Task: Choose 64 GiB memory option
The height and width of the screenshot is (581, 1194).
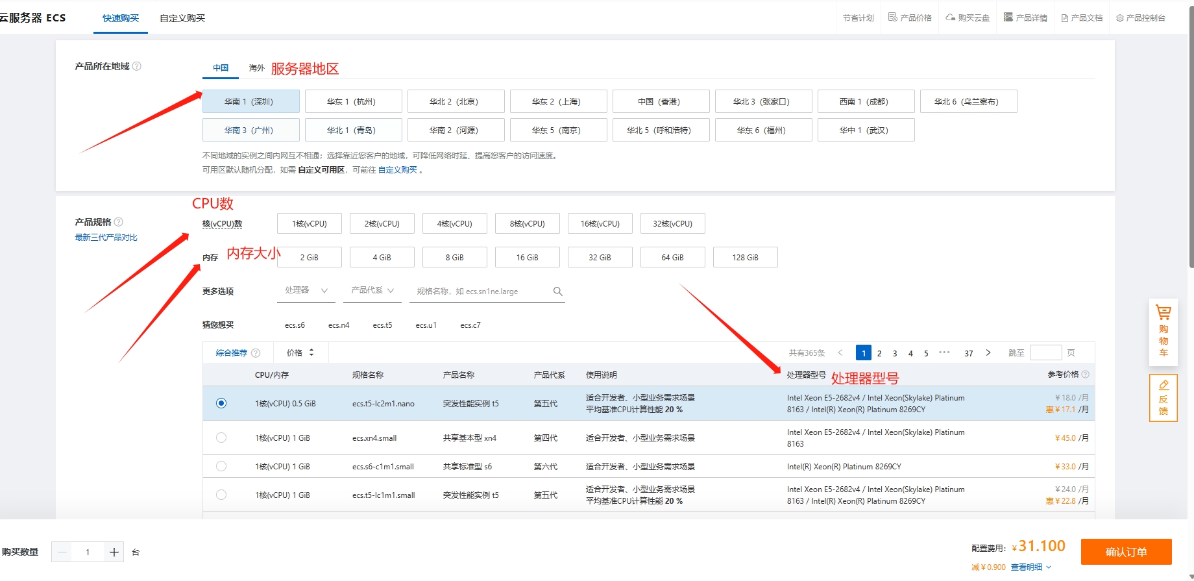Action: click(x=673, y=257)
